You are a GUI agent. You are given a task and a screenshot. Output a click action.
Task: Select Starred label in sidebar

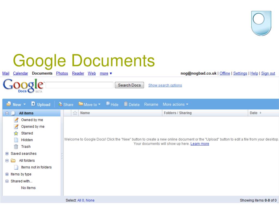pos(27,133)
